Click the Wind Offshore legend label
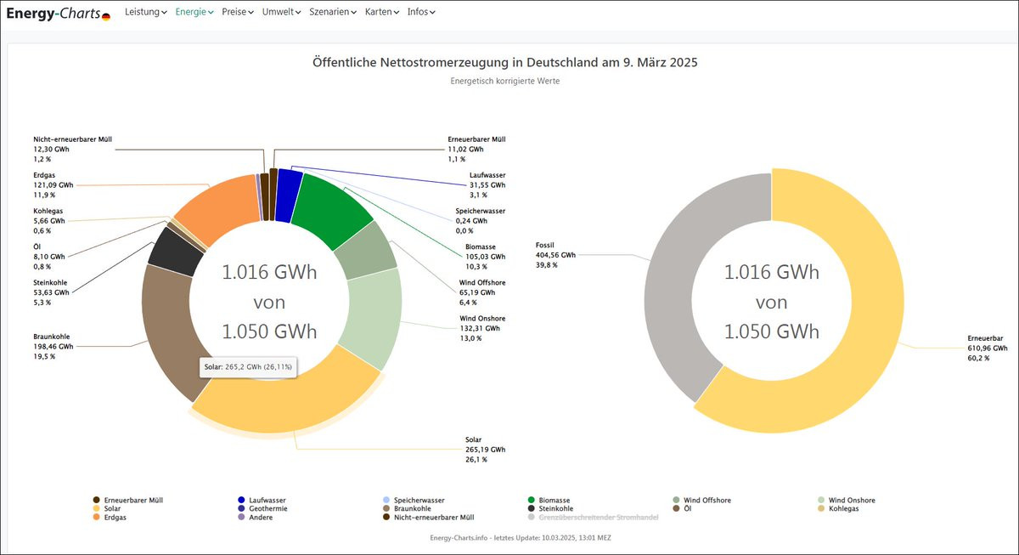This screenshot has height=555, width=1019. click(707, 501)
